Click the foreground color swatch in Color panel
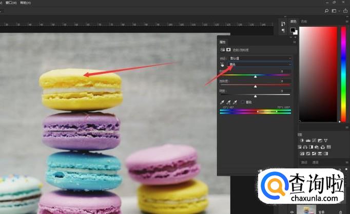This screenshot has height=214, width=350. (293, 30)
